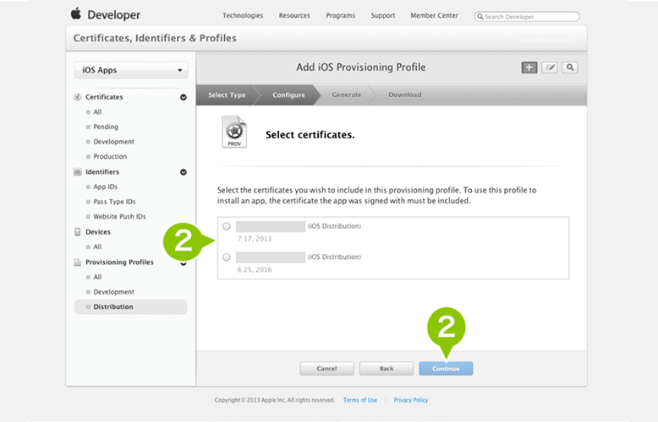Click the edit pencil icon
The image size is (658, 422).
pos(549,68)
